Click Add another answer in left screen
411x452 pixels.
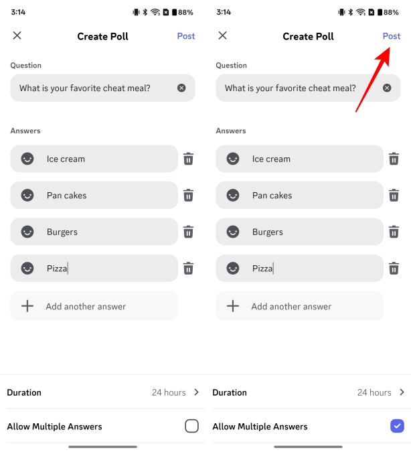pos(86,307)
